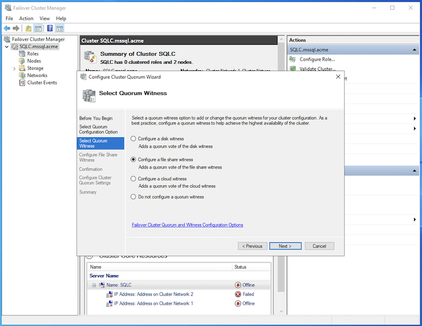422x326 pixels.
Task: Open the Help menu
Action: (x=61, y=18)
